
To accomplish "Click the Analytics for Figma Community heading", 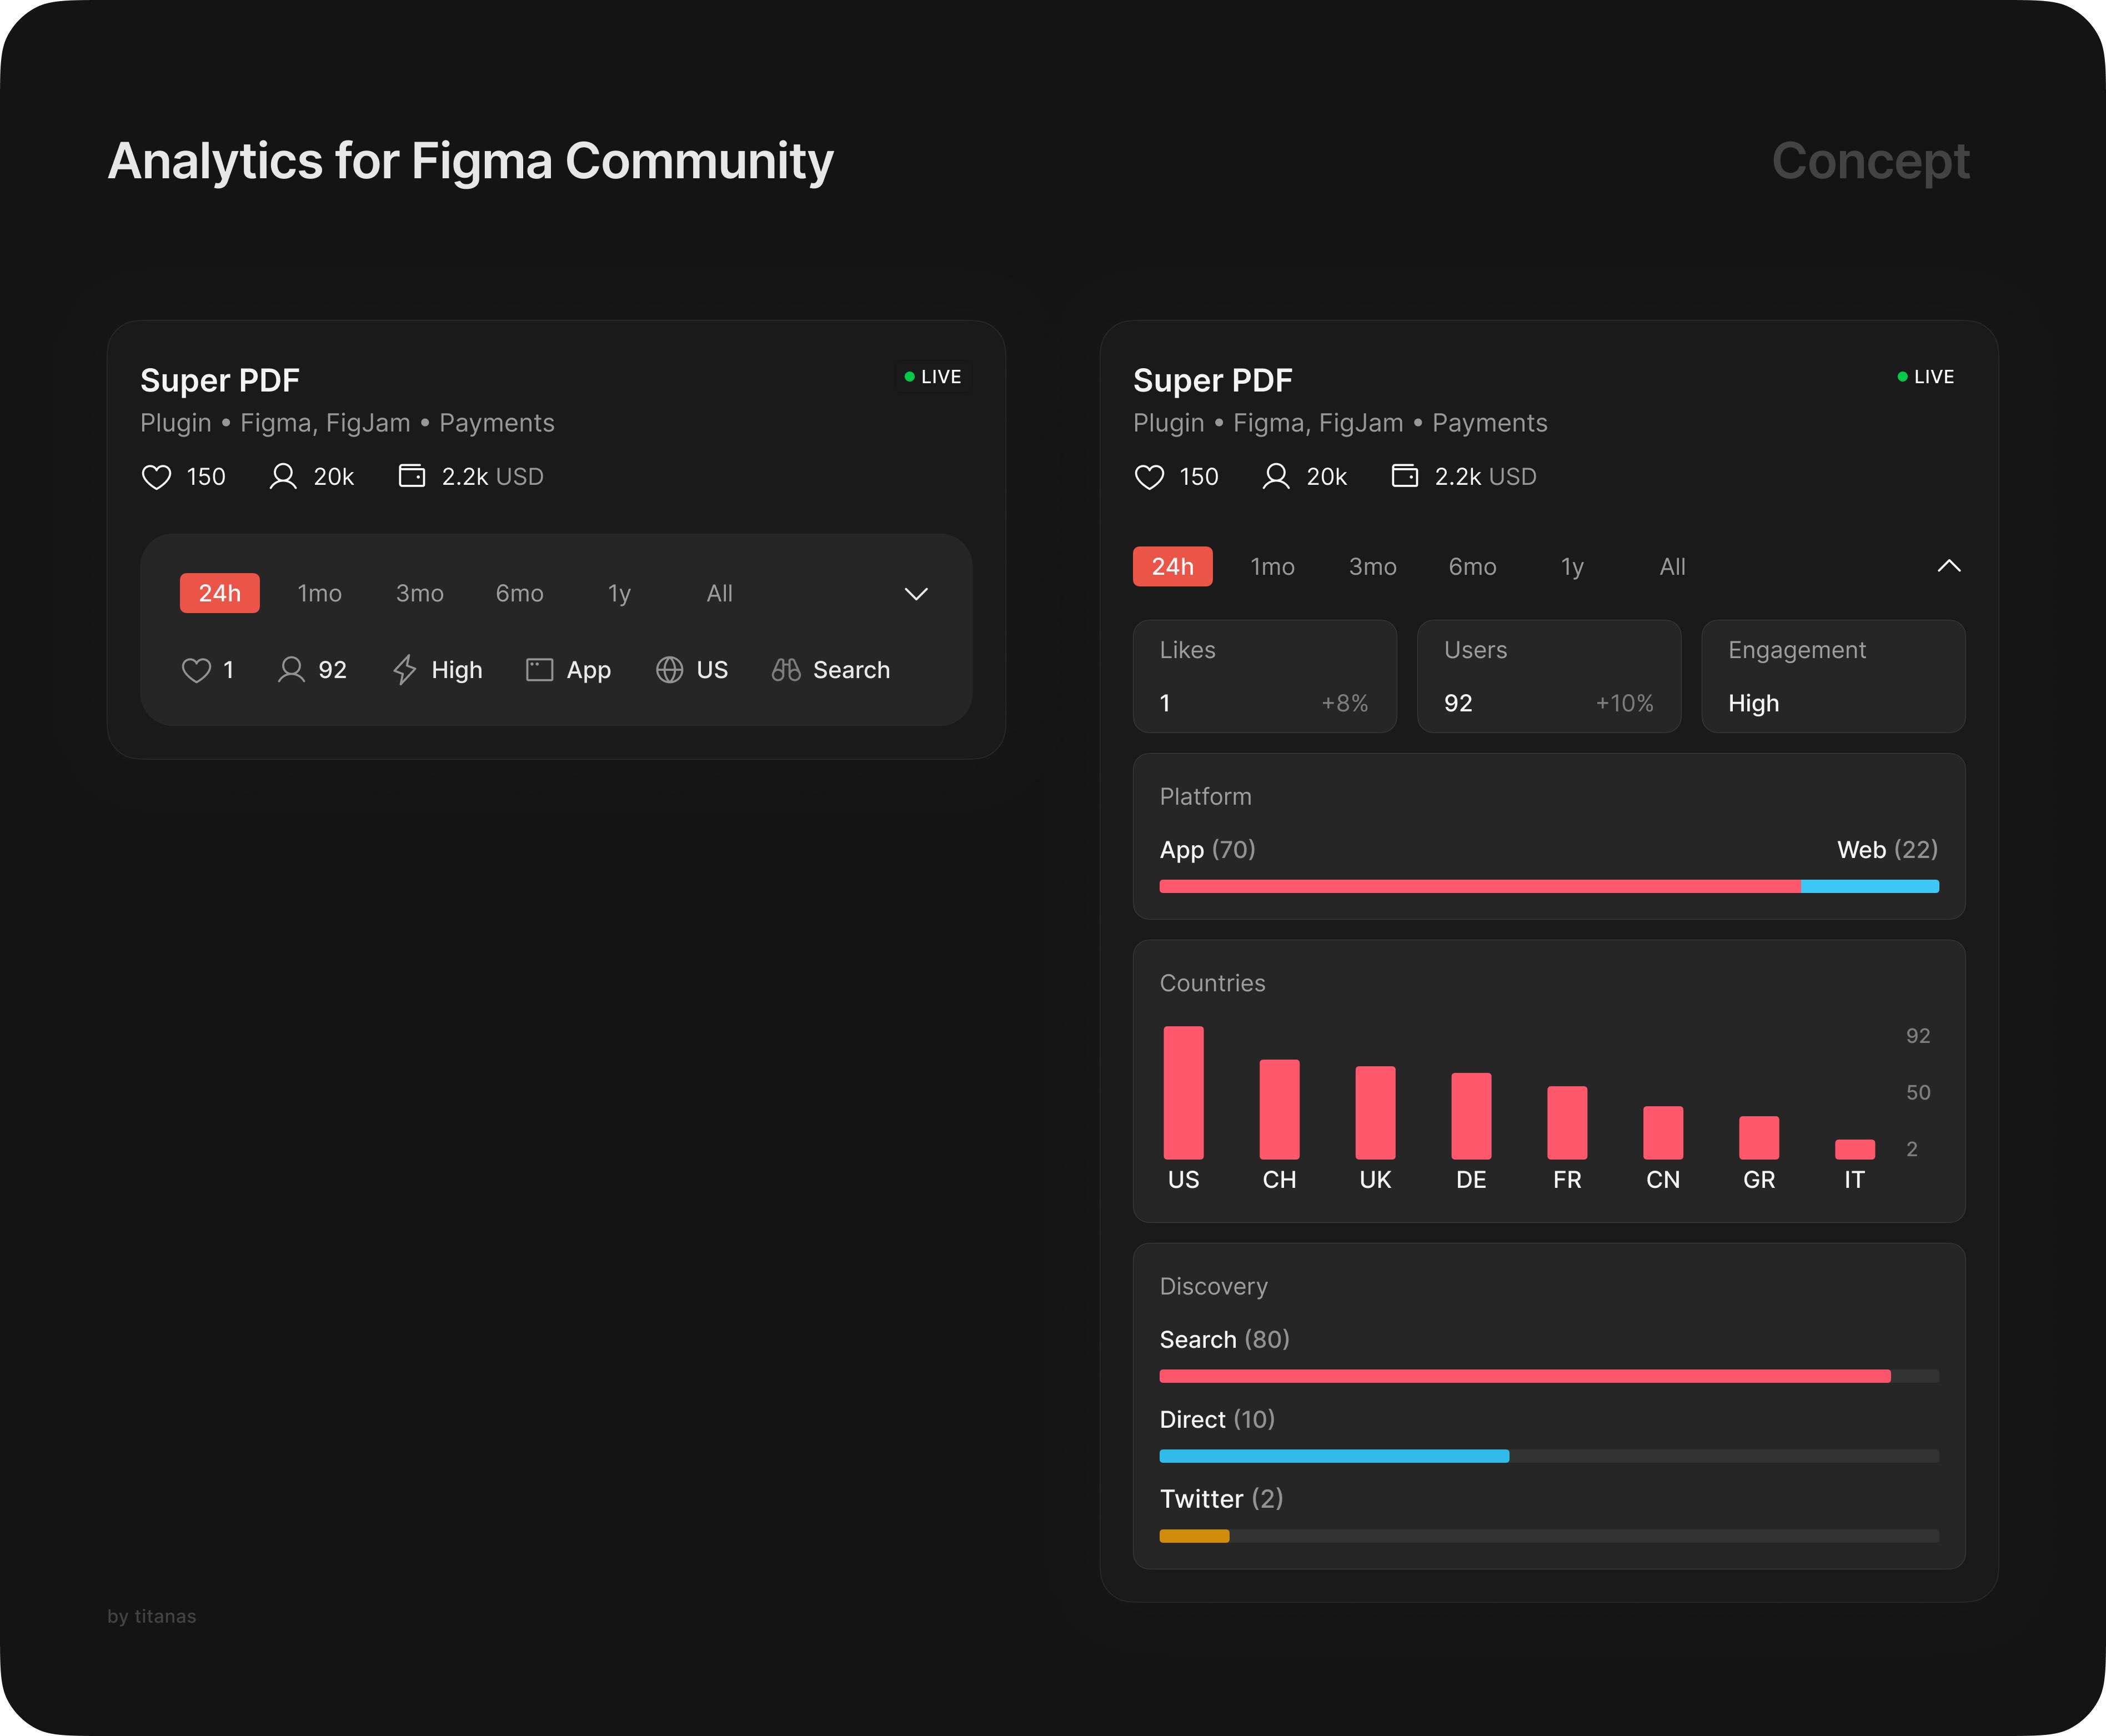I will click(x=470, y=161).
